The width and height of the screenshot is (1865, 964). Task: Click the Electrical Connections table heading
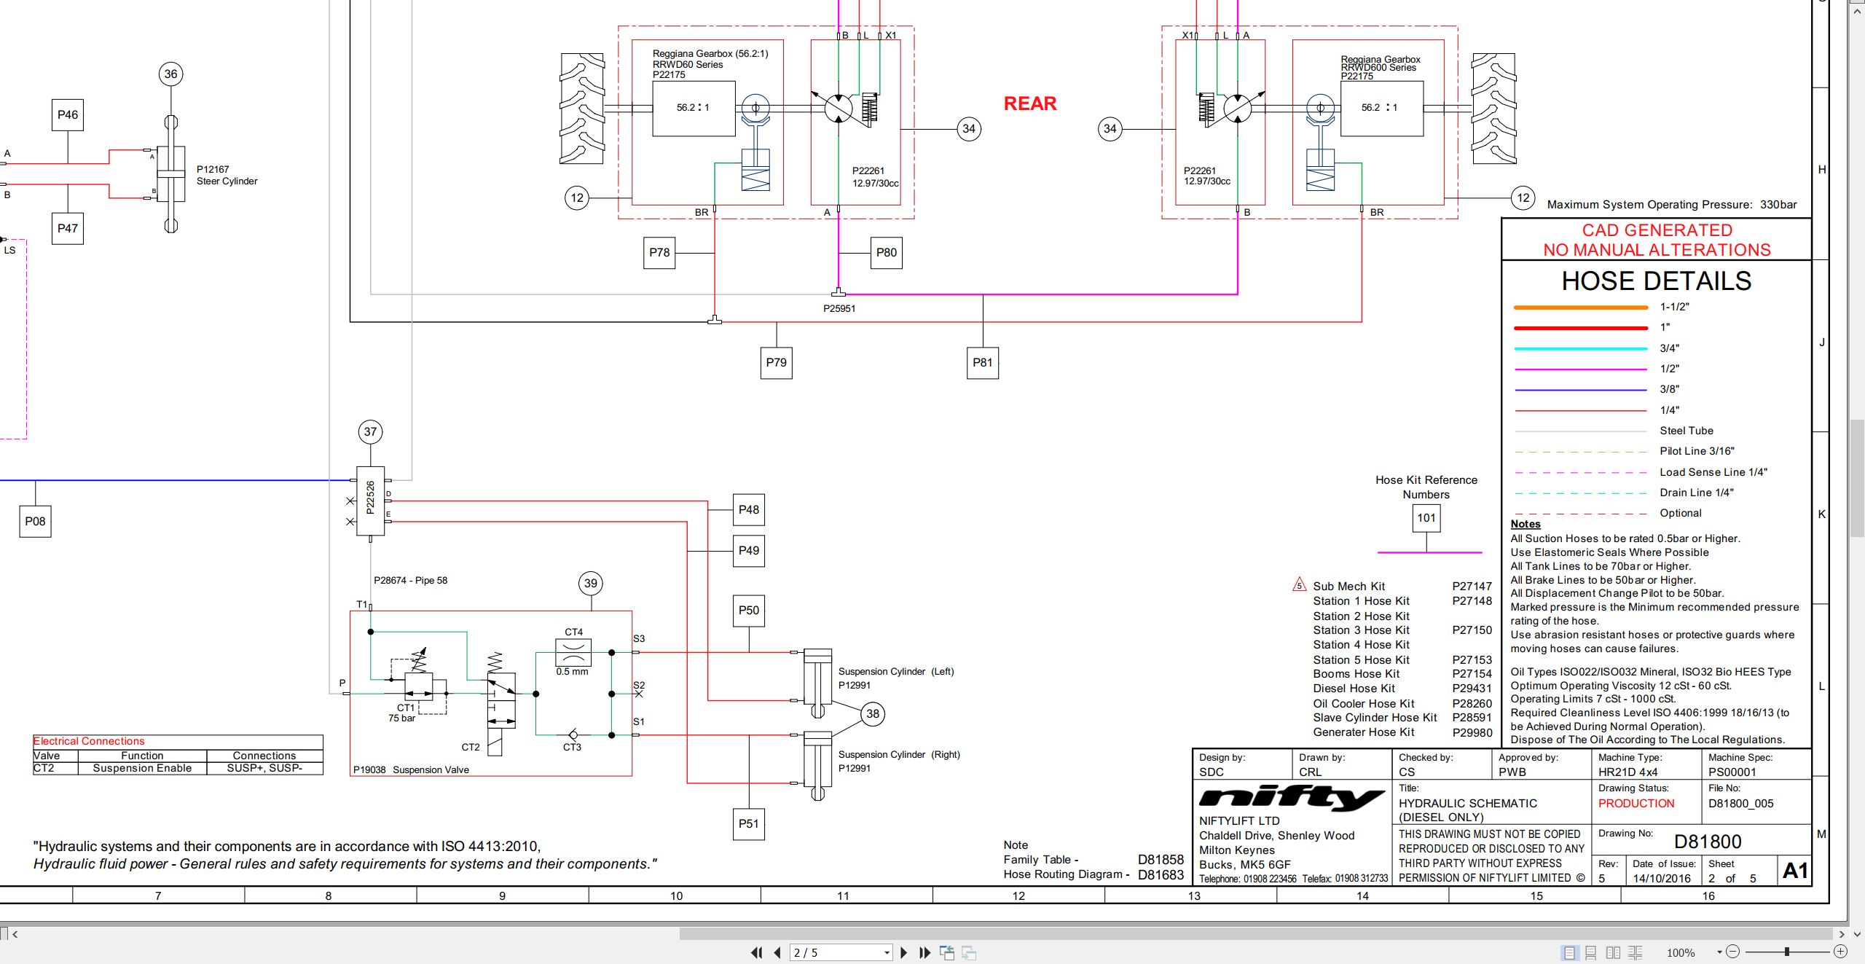click(89, 741)
